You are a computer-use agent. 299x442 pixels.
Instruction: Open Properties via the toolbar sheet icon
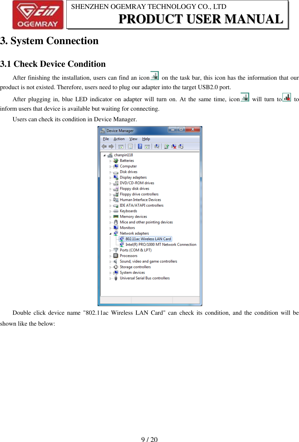click(130, 146)
